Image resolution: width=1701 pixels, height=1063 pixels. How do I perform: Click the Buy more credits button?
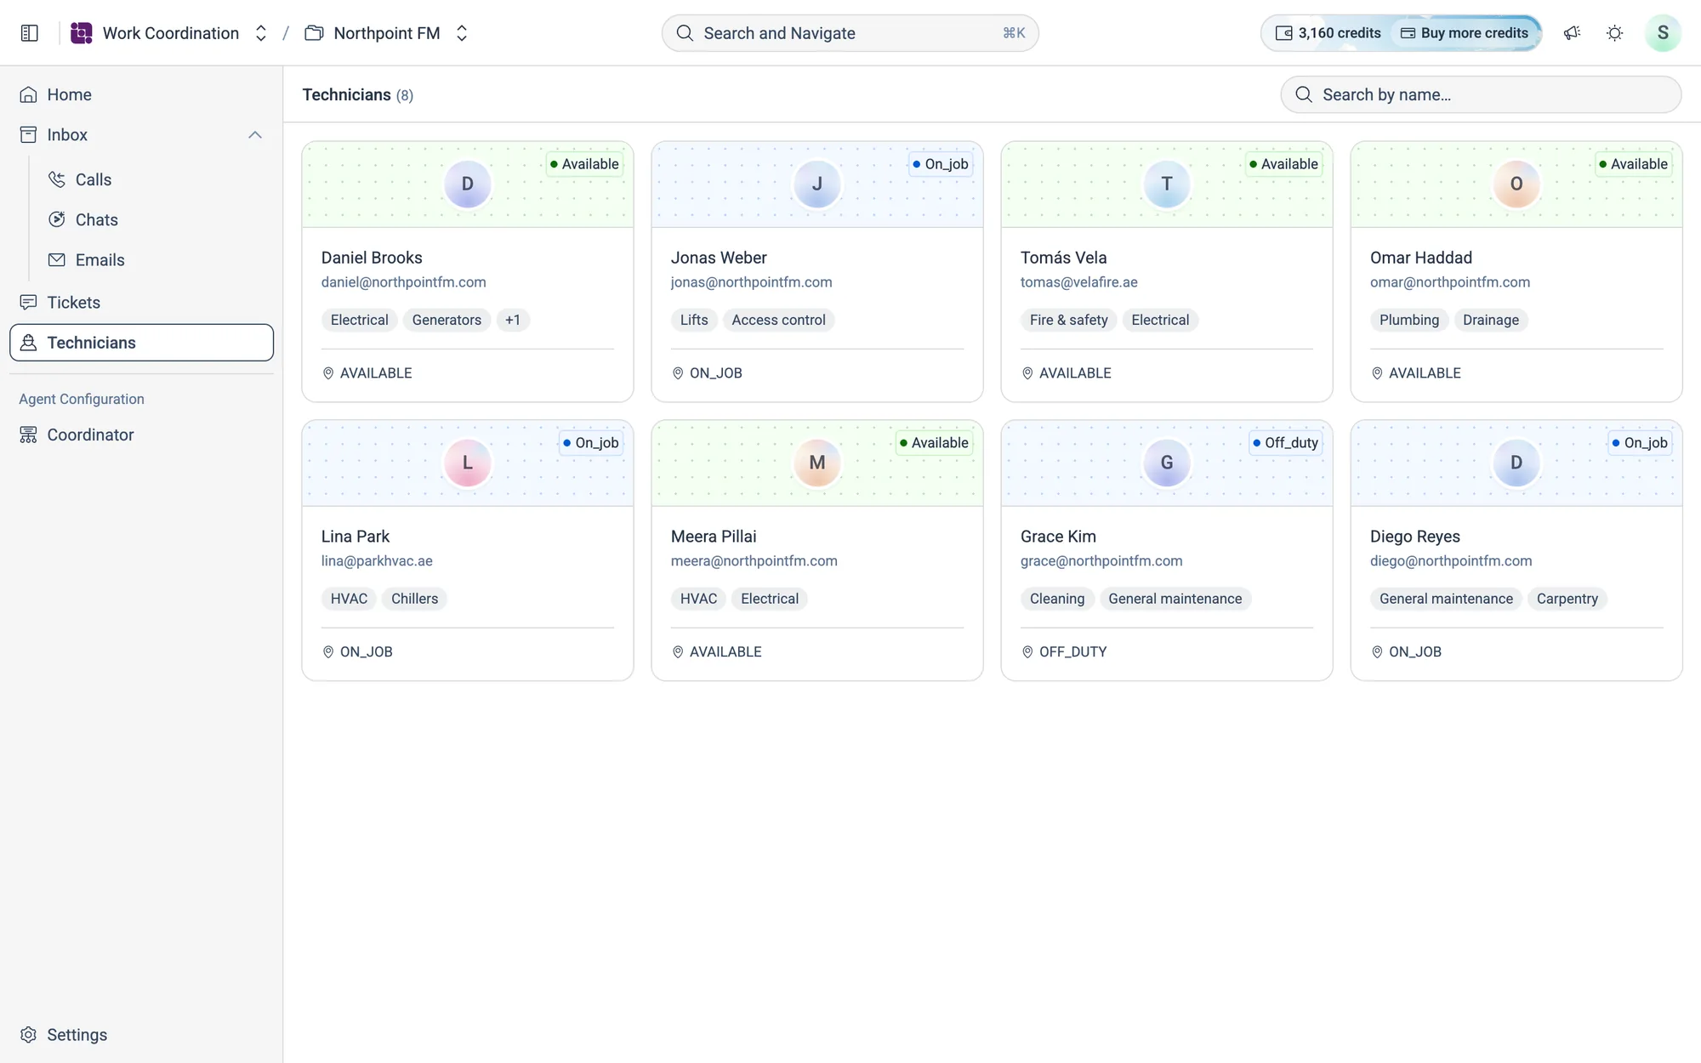(1465, 33)
